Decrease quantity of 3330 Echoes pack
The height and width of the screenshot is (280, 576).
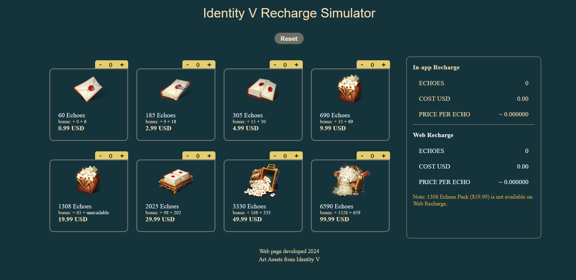[275, 156]
